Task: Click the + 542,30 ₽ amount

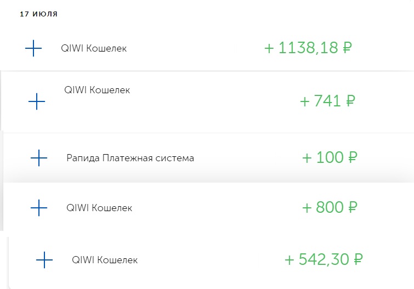Action: point(324,259)
